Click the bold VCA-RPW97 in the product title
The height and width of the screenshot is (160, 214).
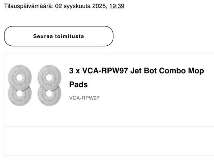pyautogui.click(x=105, y=71)
